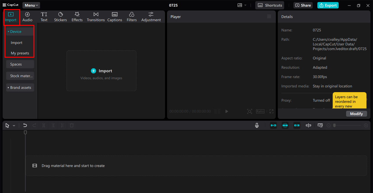Open the layout switcher dropdown arrow
Viewport: 373px width, 193px height.
pos(245,5)
